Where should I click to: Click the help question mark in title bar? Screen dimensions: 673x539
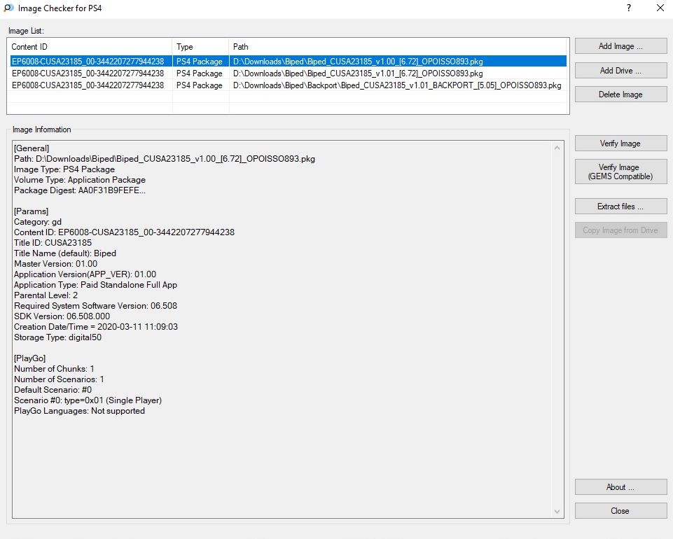click(x=629, y=8)
